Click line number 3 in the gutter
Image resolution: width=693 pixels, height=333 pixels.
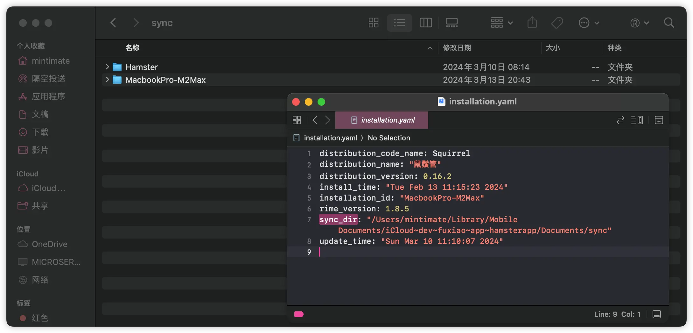309,176
